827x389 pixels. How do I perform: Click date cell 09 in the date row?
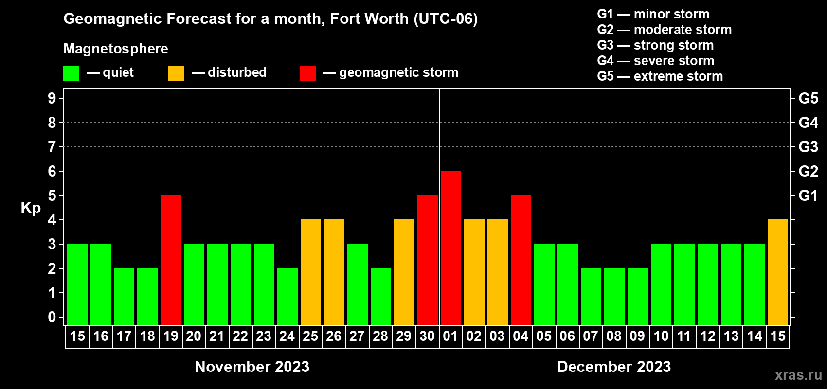[638, 336]
